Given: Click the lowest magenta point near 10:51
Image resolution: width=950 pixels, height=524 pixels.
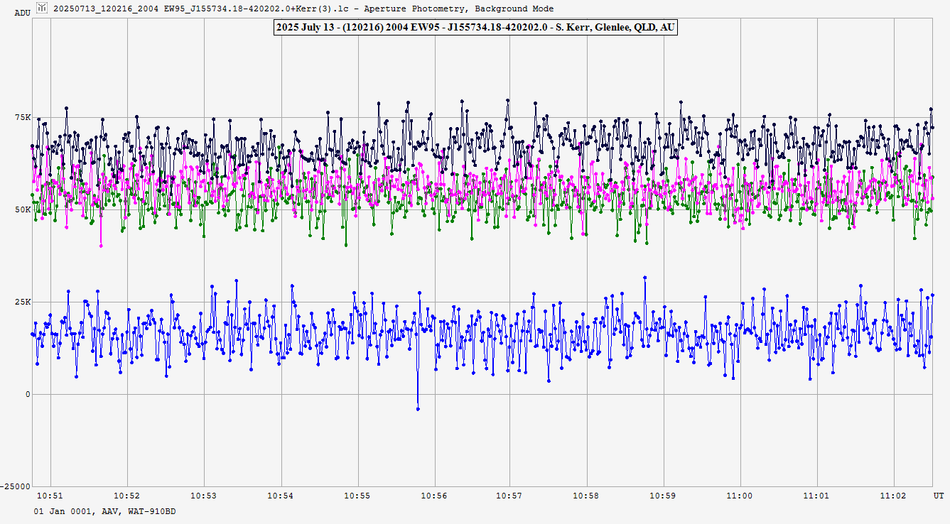Looking at the screenshot, I should tap(101, 246).
